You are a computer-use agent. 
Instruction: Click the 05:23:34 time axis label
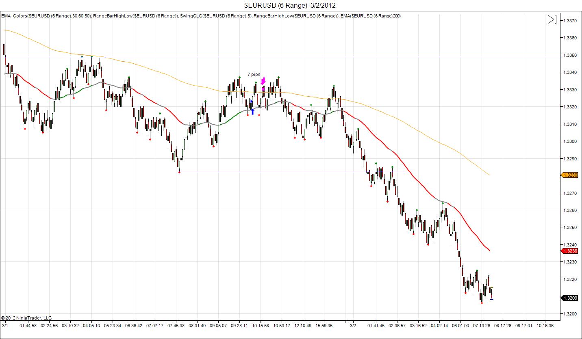pyautogui.click(x=113, y=326)
